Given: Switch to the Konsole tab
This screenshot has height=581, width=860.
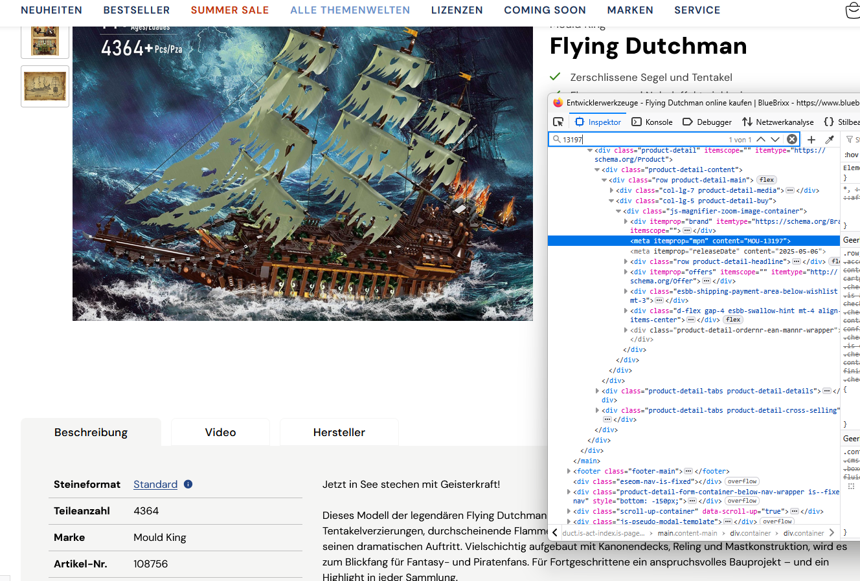Looking at the screenshot, I should 652,122.
